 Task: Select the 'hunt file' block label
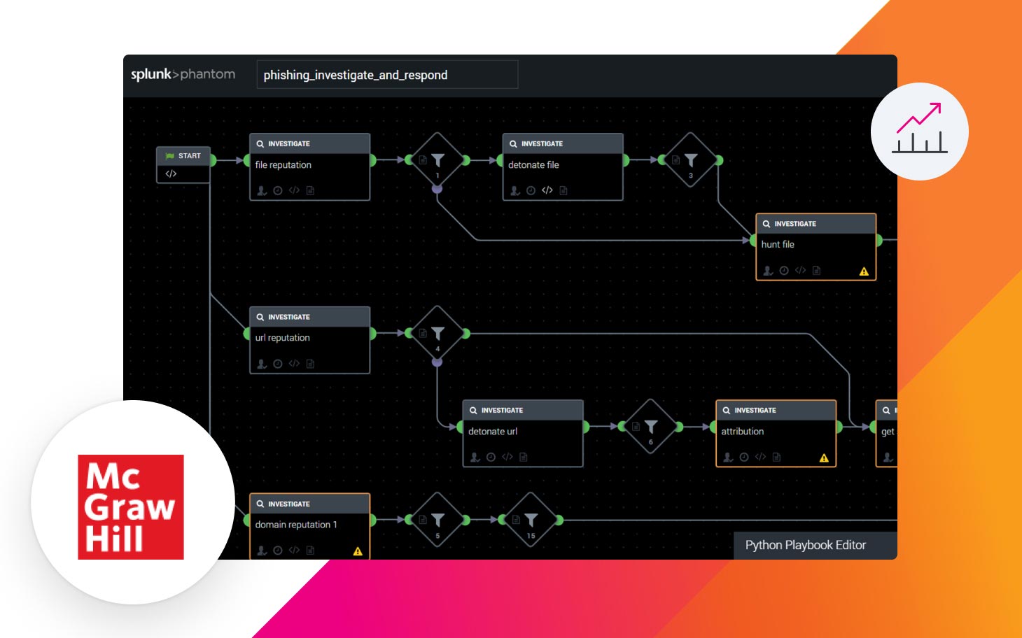(778, 245)
